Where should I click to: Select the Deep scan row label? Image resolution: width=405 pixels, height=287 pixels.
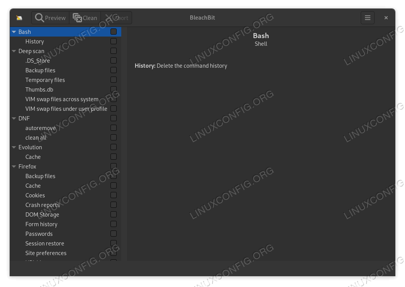point(31,51)
